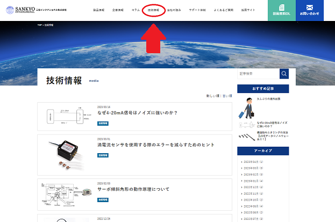Open the よくあるご質問 menu item
Viewport: 335px width, 222px height.
[x=224, y=10]
